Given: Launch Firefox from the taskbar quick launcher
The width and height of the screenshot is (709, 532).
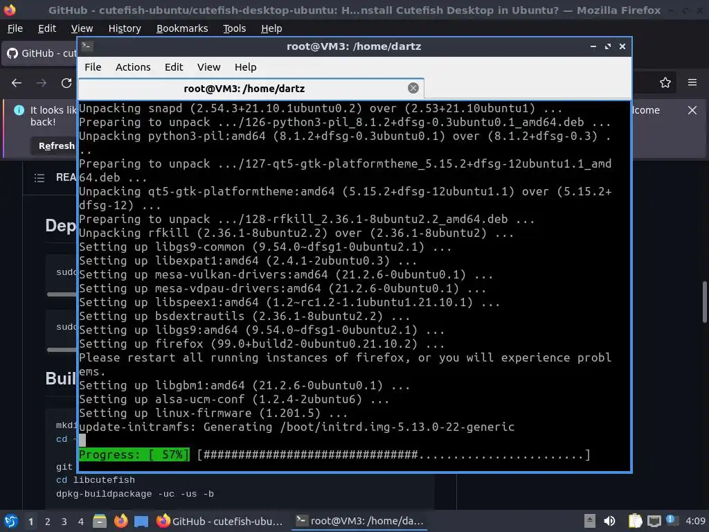Looking at the screenshot, I should tap(120, 521).
